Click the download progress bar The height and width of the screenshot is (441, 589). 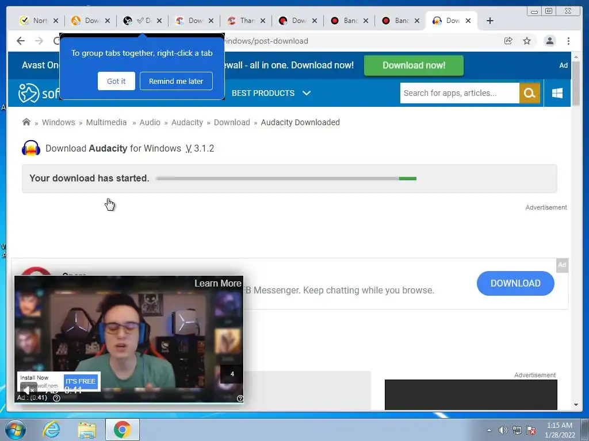[286, 179]
